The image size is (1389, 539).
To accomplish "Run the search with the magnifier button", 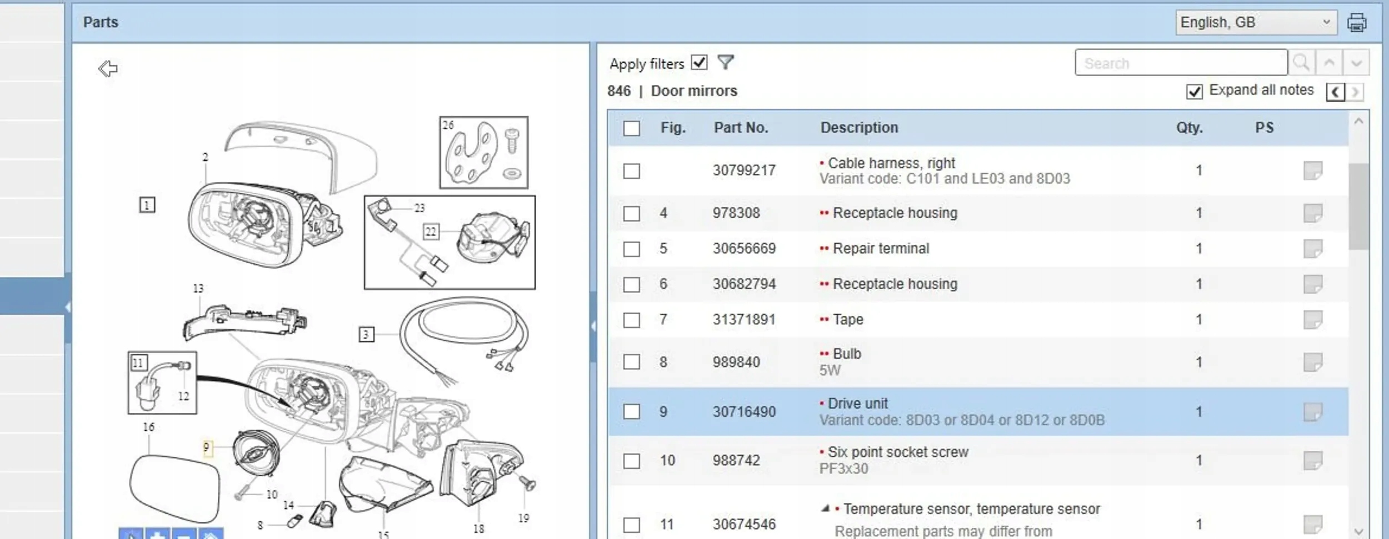I will point(1301,63).
